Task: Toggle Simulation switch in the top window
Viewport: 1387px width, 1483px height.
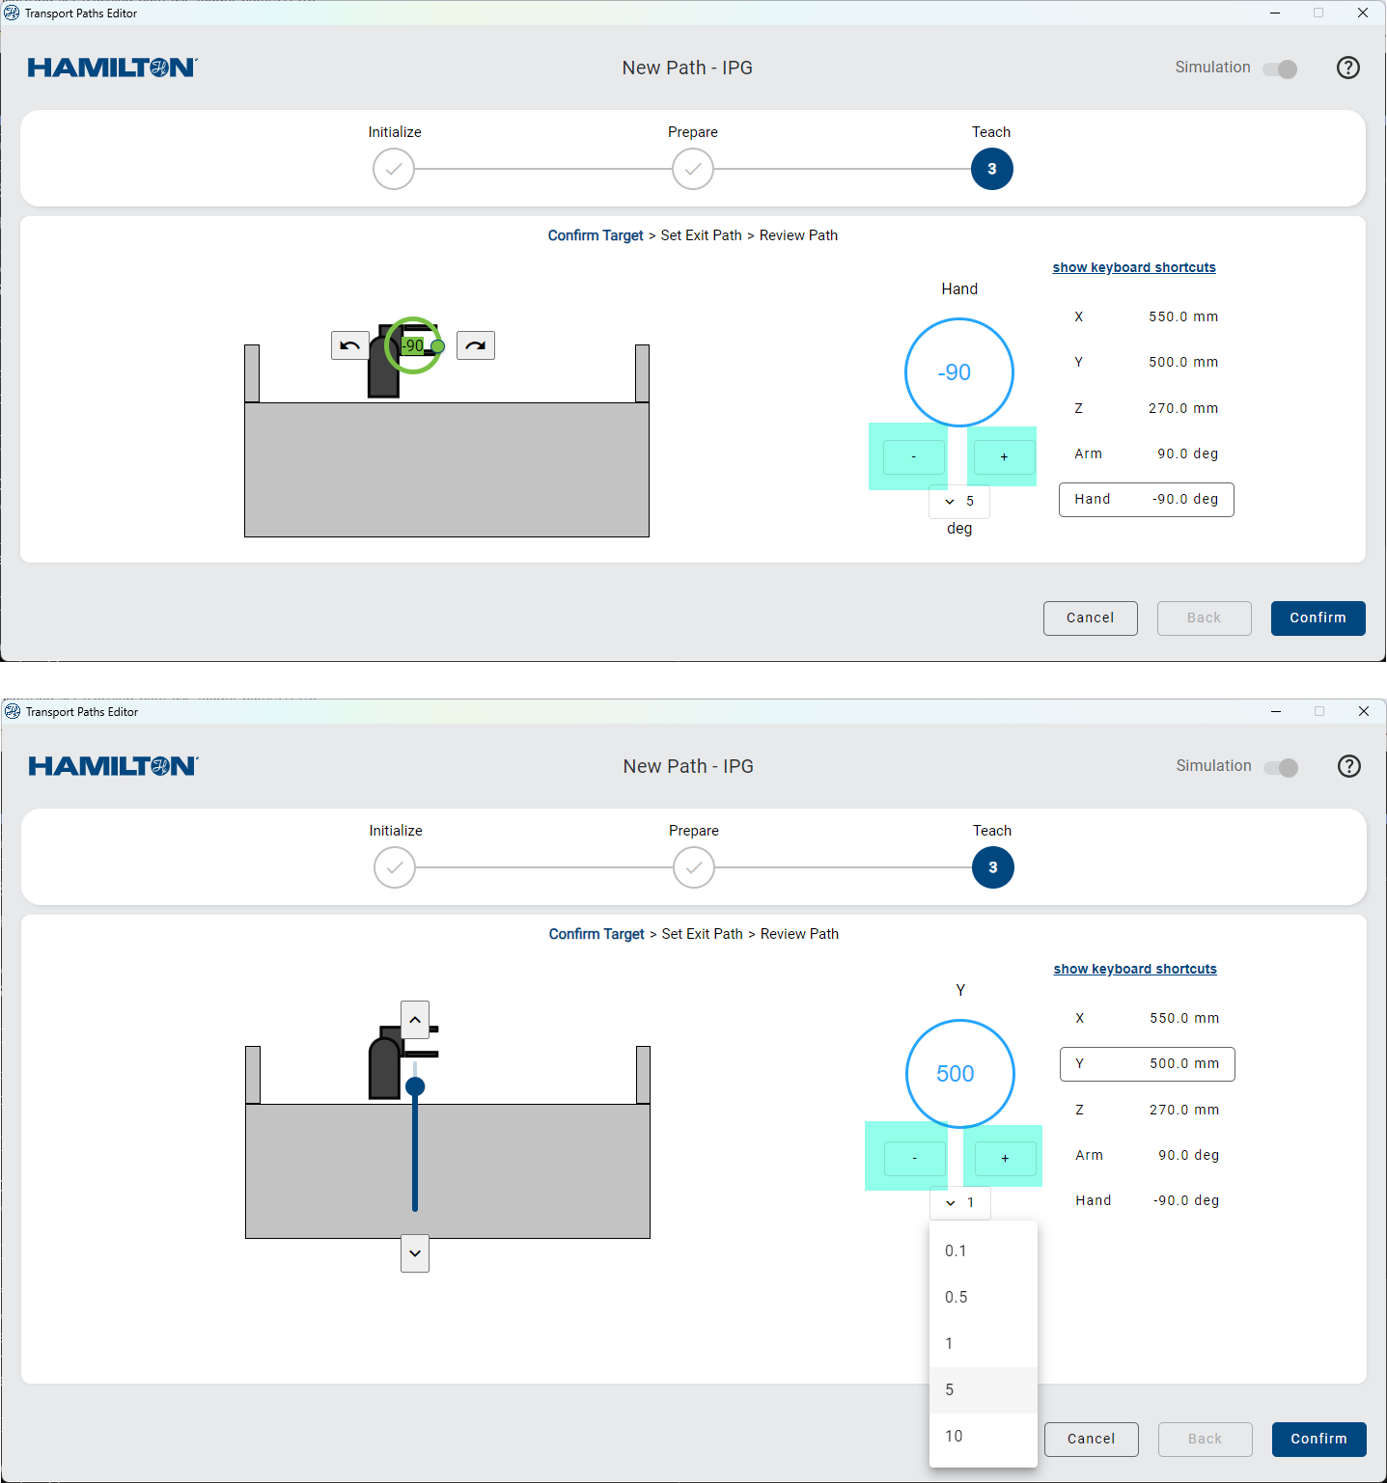Action: coord(1281,69)
